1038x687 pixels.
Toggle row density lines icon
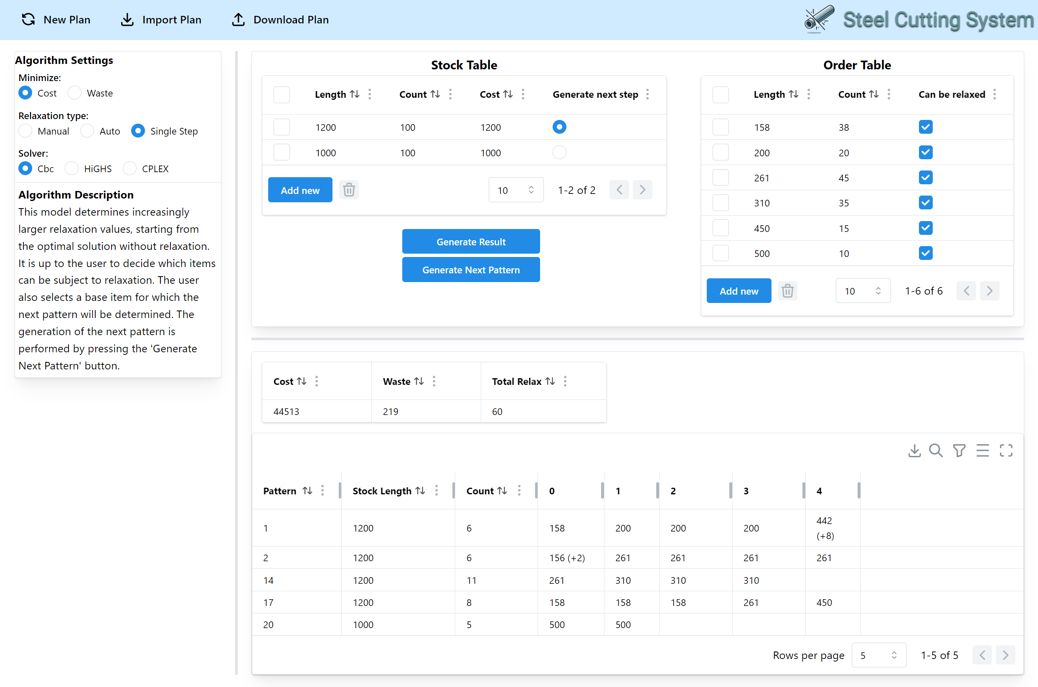tap(982, 450)
